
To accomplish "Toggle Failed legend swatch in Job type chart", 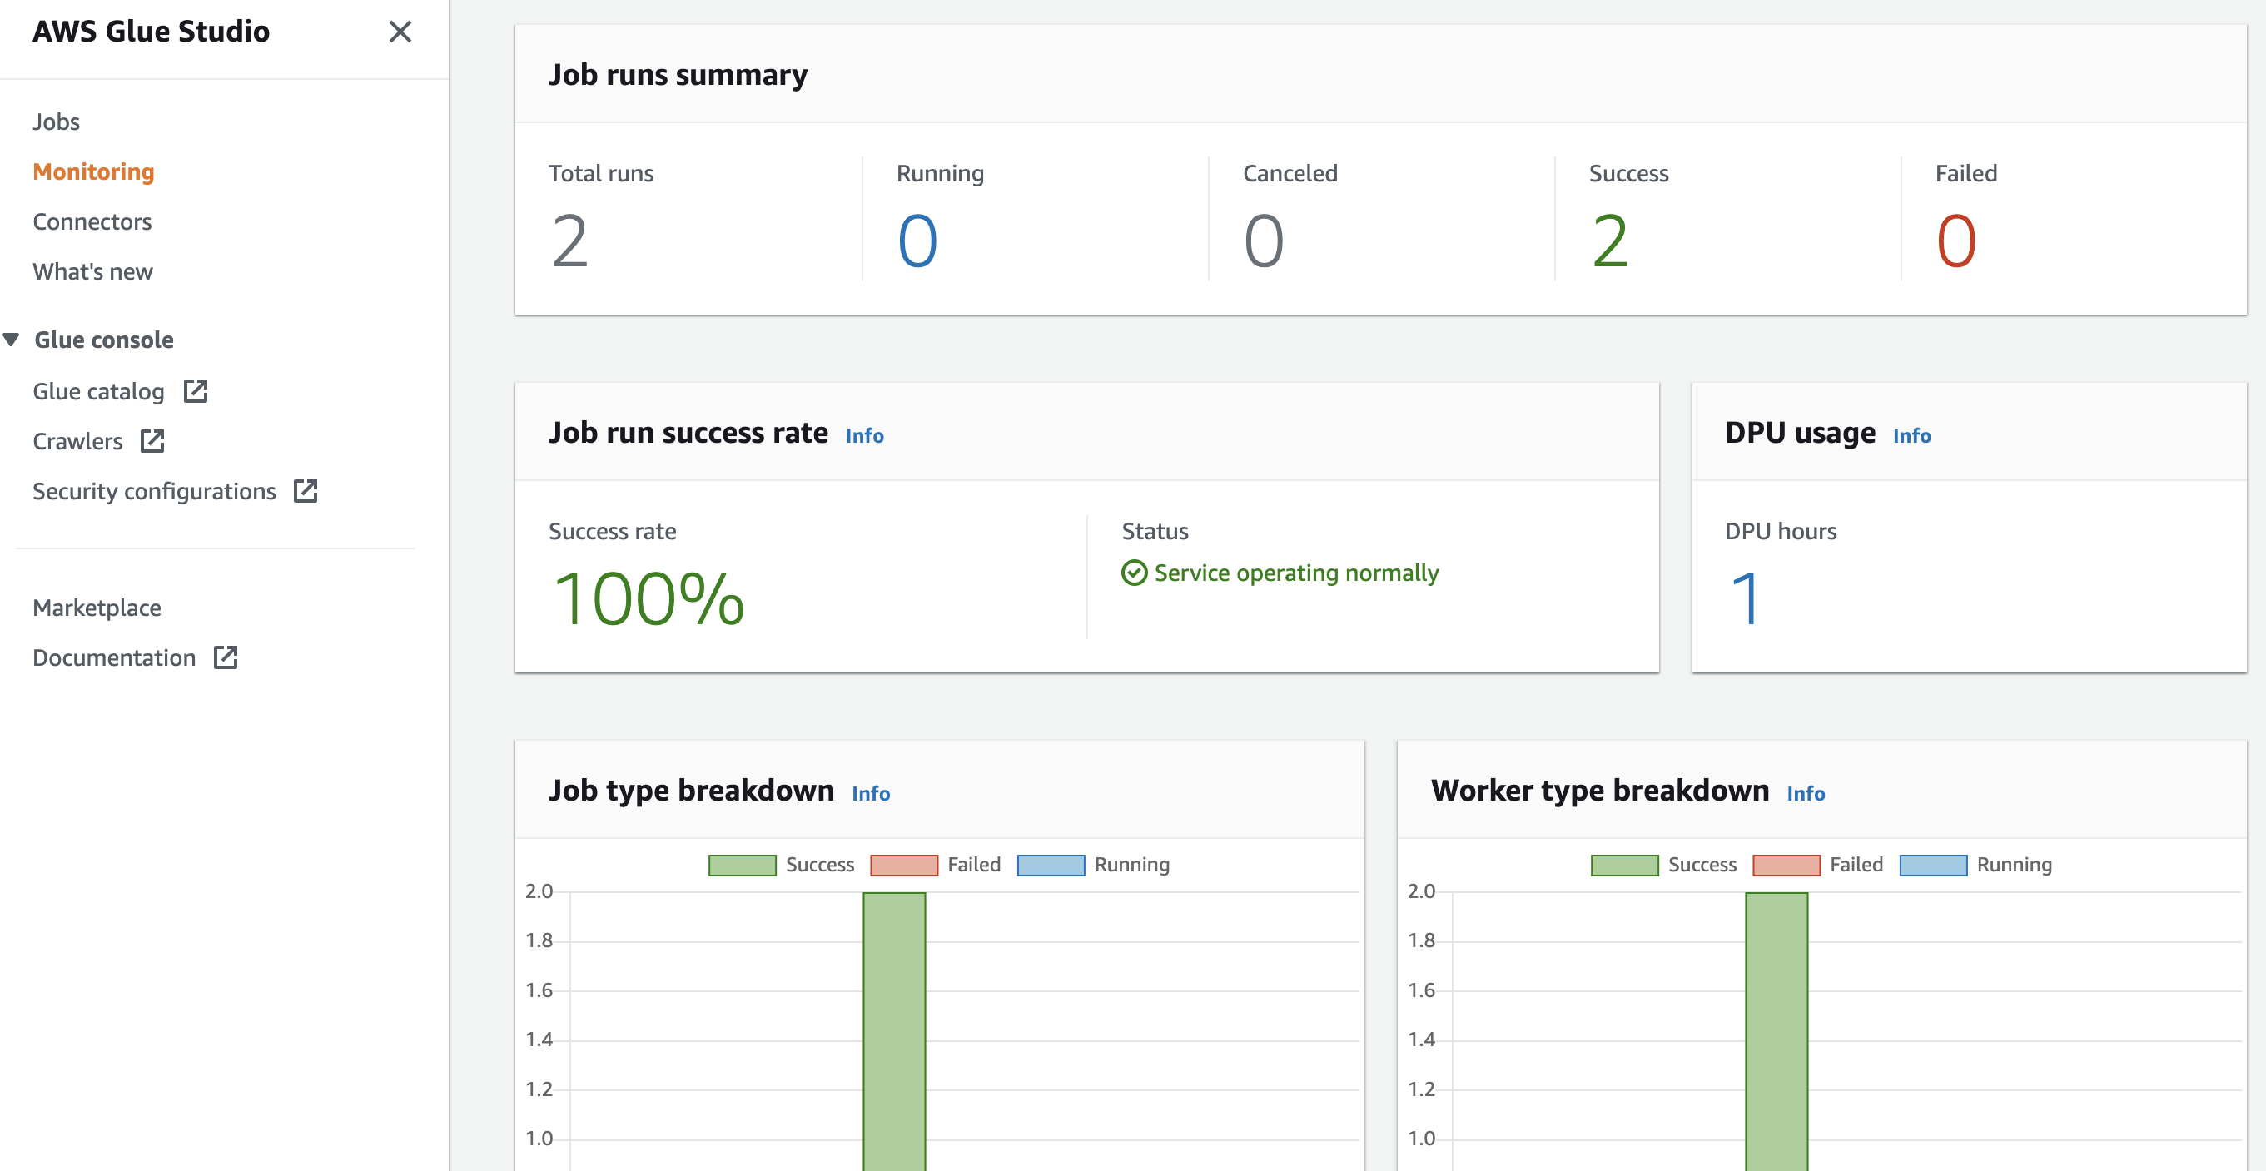I will tap(903, 865).
